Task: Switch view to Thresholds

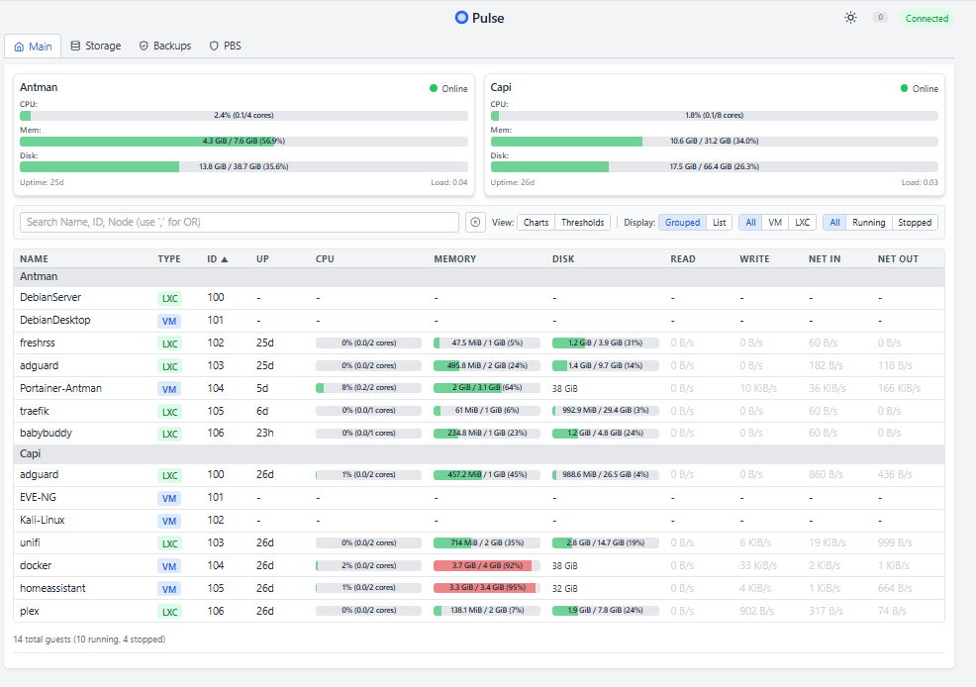Action: point(582,222)
